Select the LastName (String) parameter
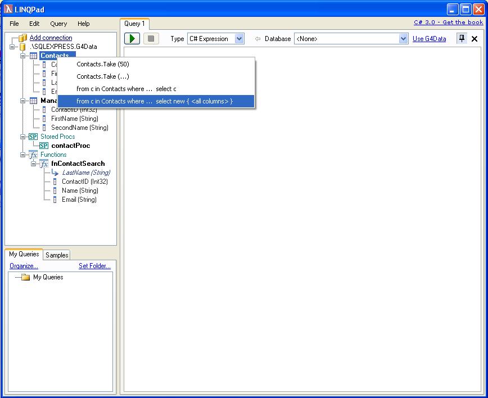 point(86,173)
